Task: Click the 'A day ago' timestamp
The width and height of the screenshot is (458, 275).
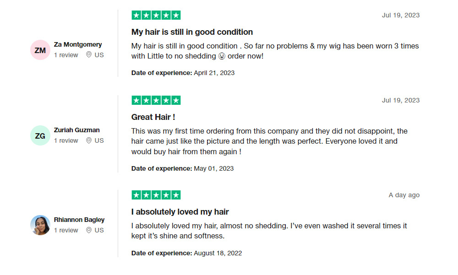Action: pos(404,195)
